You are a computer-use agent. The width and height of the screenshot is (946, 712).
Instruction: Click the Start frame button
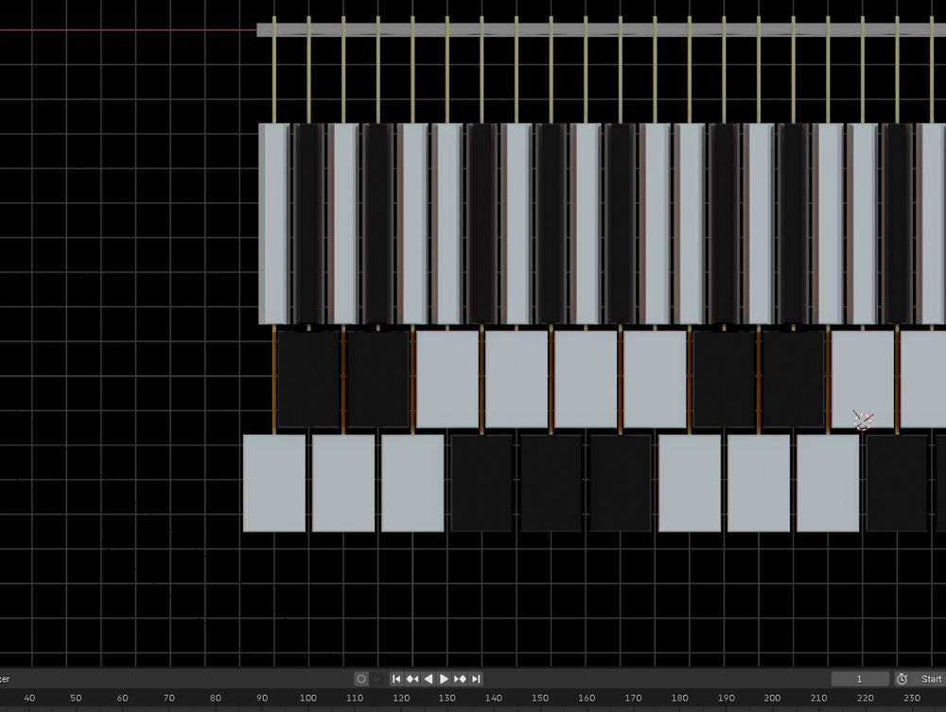(x=931, y=678)
